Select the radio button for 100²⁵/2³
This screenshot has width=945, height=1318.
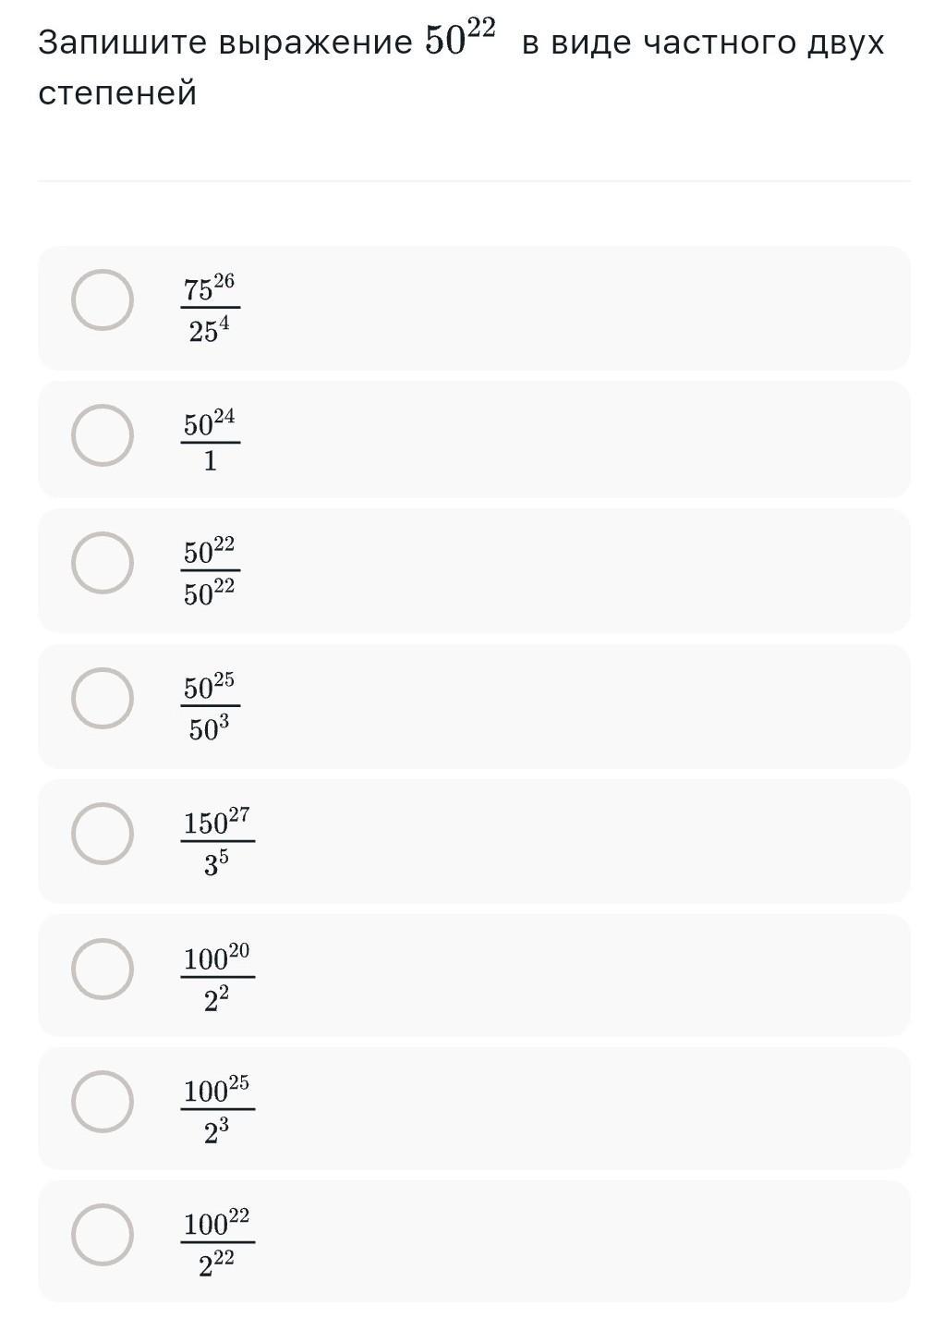click(103, 1102)
